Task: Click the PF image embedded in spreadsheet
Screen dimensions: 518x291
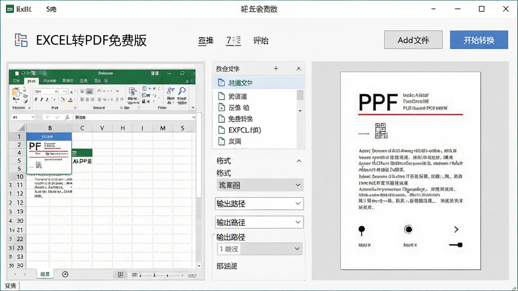Action: coord(49,157)
